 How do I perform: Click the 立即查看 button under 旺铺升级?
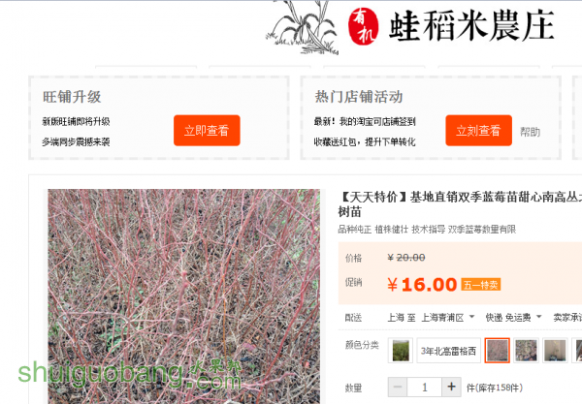(x=207, y=131)
